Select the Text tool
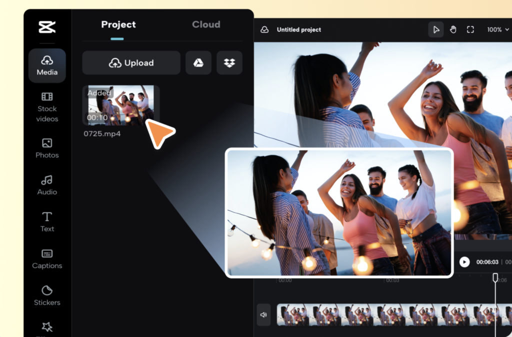The width and height of the screenshot is (512, 337). coord(47,222)
